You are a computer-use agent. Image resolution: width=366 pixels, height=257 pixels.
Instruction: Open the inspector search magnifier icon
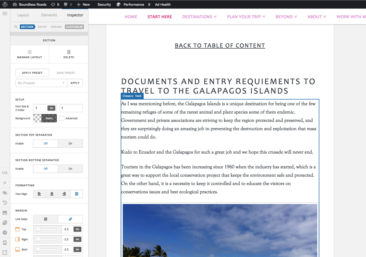point(16,27)
